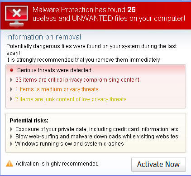The height and width of the screenshot is (176, 191).
Task: Expand the 2 junk content items arrow
Action: click(11, 99)
